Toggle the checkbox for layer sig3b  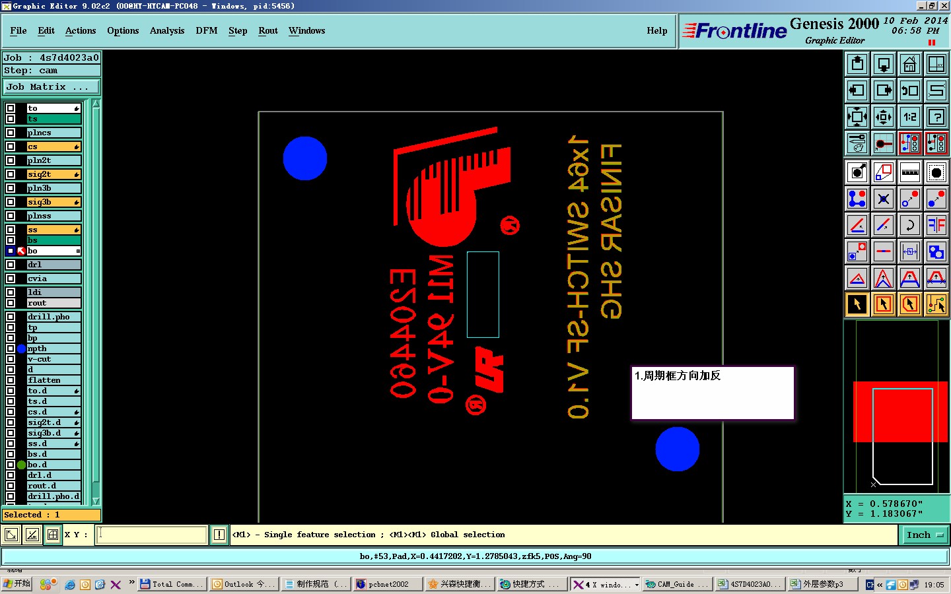pyautogui.click(x=11, y=202)
